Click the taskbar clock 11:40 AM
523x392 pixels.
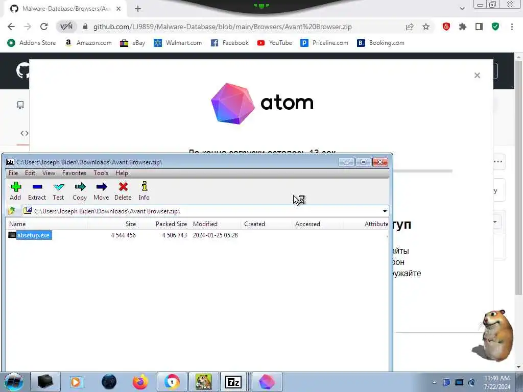(496, 382)
